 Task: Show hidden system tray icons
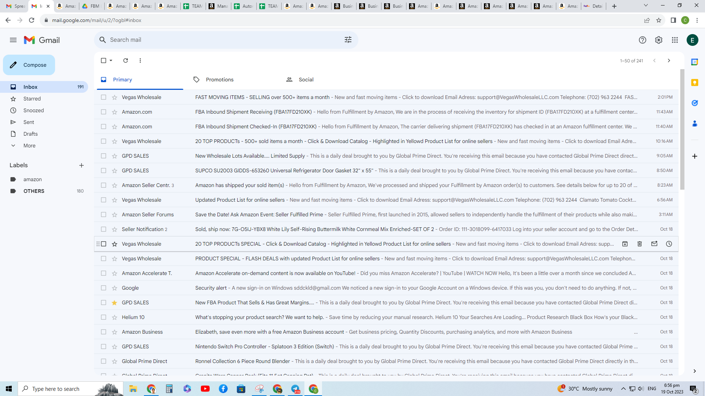point(623,389)
